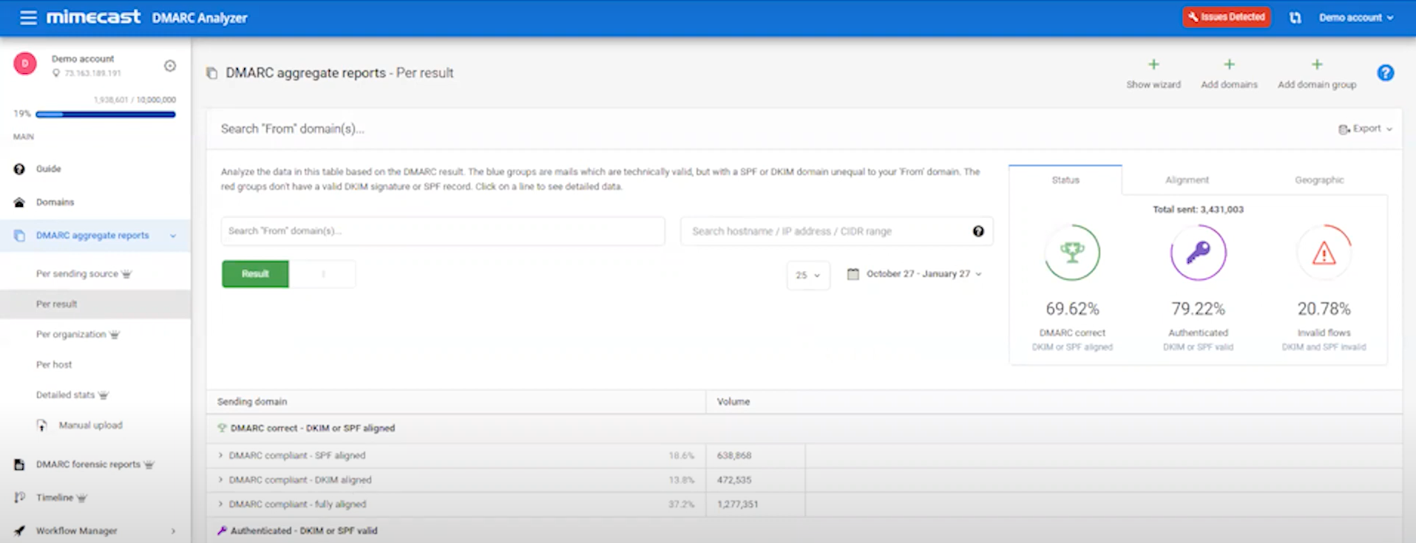The height and width of the screenshot is (543, 1416).
Task: Click help icon in hostname search field
Action: point(978,231)
